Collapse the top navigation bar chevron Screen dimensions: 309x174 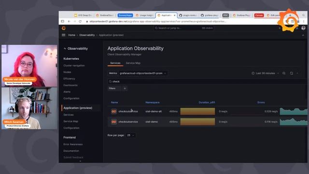point(303,35)
